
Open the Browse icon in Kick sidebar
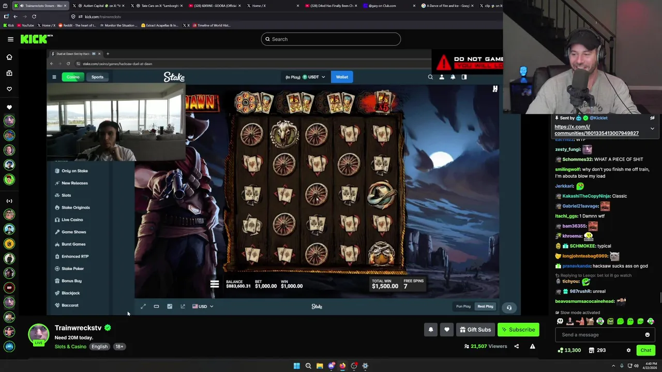(9, 73)
